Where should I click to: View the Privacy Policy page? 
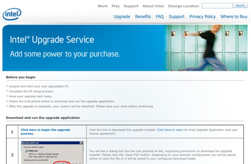click(x=202, y=17)
